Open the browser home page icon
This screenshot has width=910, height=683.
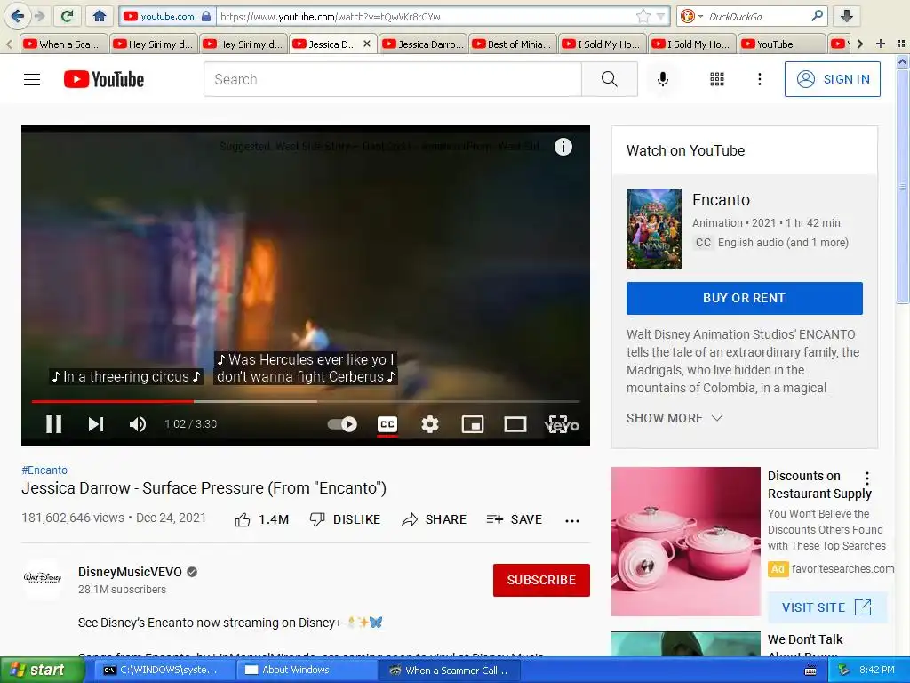click(100, 16)
